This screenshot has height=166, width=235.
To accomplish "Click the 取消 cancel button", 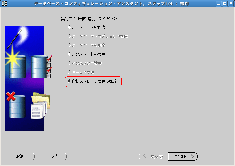I will tap(20, 156).
